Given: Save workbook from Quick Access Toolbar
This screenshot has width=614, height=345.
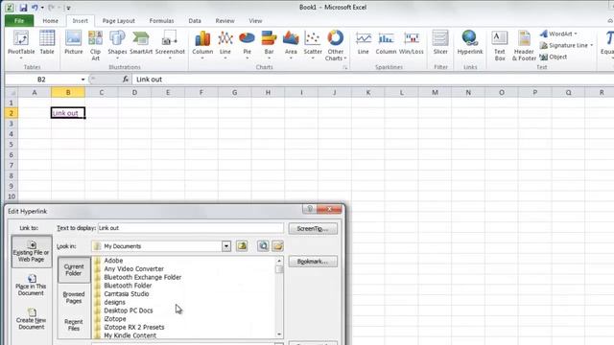Looking at the screenshot, I should coord(23,8).
